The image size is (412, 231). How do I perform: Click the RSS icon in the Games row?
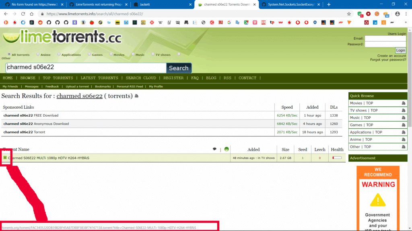pyautogui.click(x=403, y=125)
